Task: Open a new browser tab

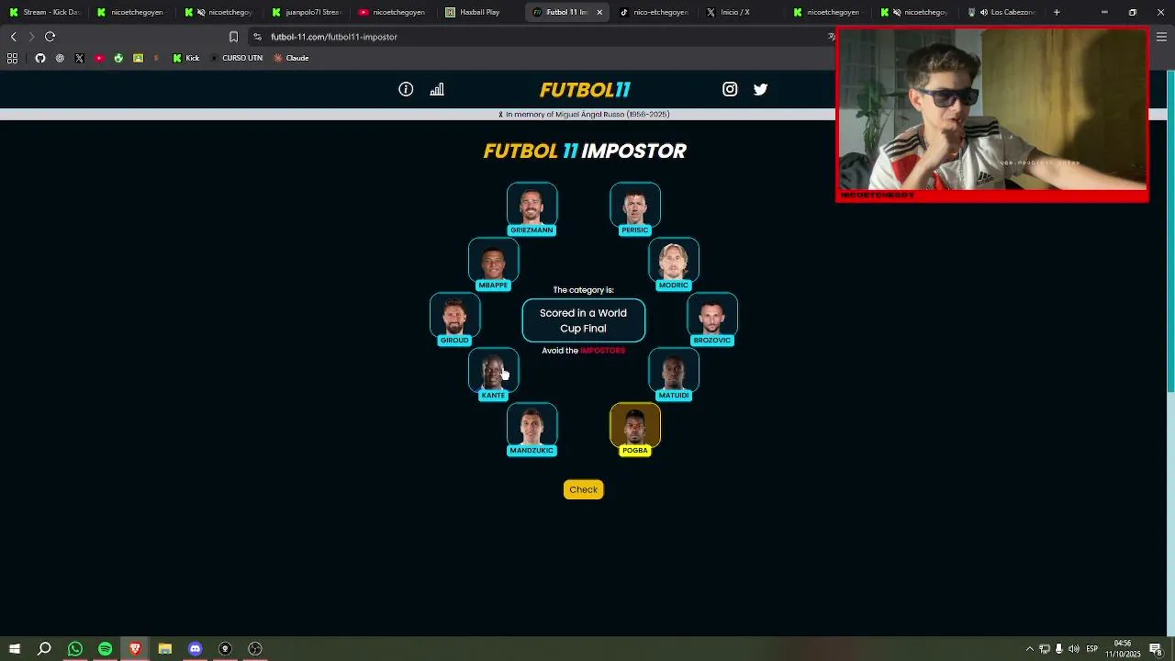Action: point(1057,12)
